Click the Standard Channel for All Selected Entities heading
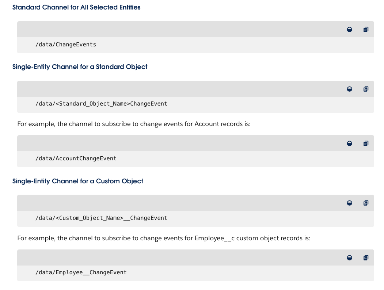 point(76,7)
